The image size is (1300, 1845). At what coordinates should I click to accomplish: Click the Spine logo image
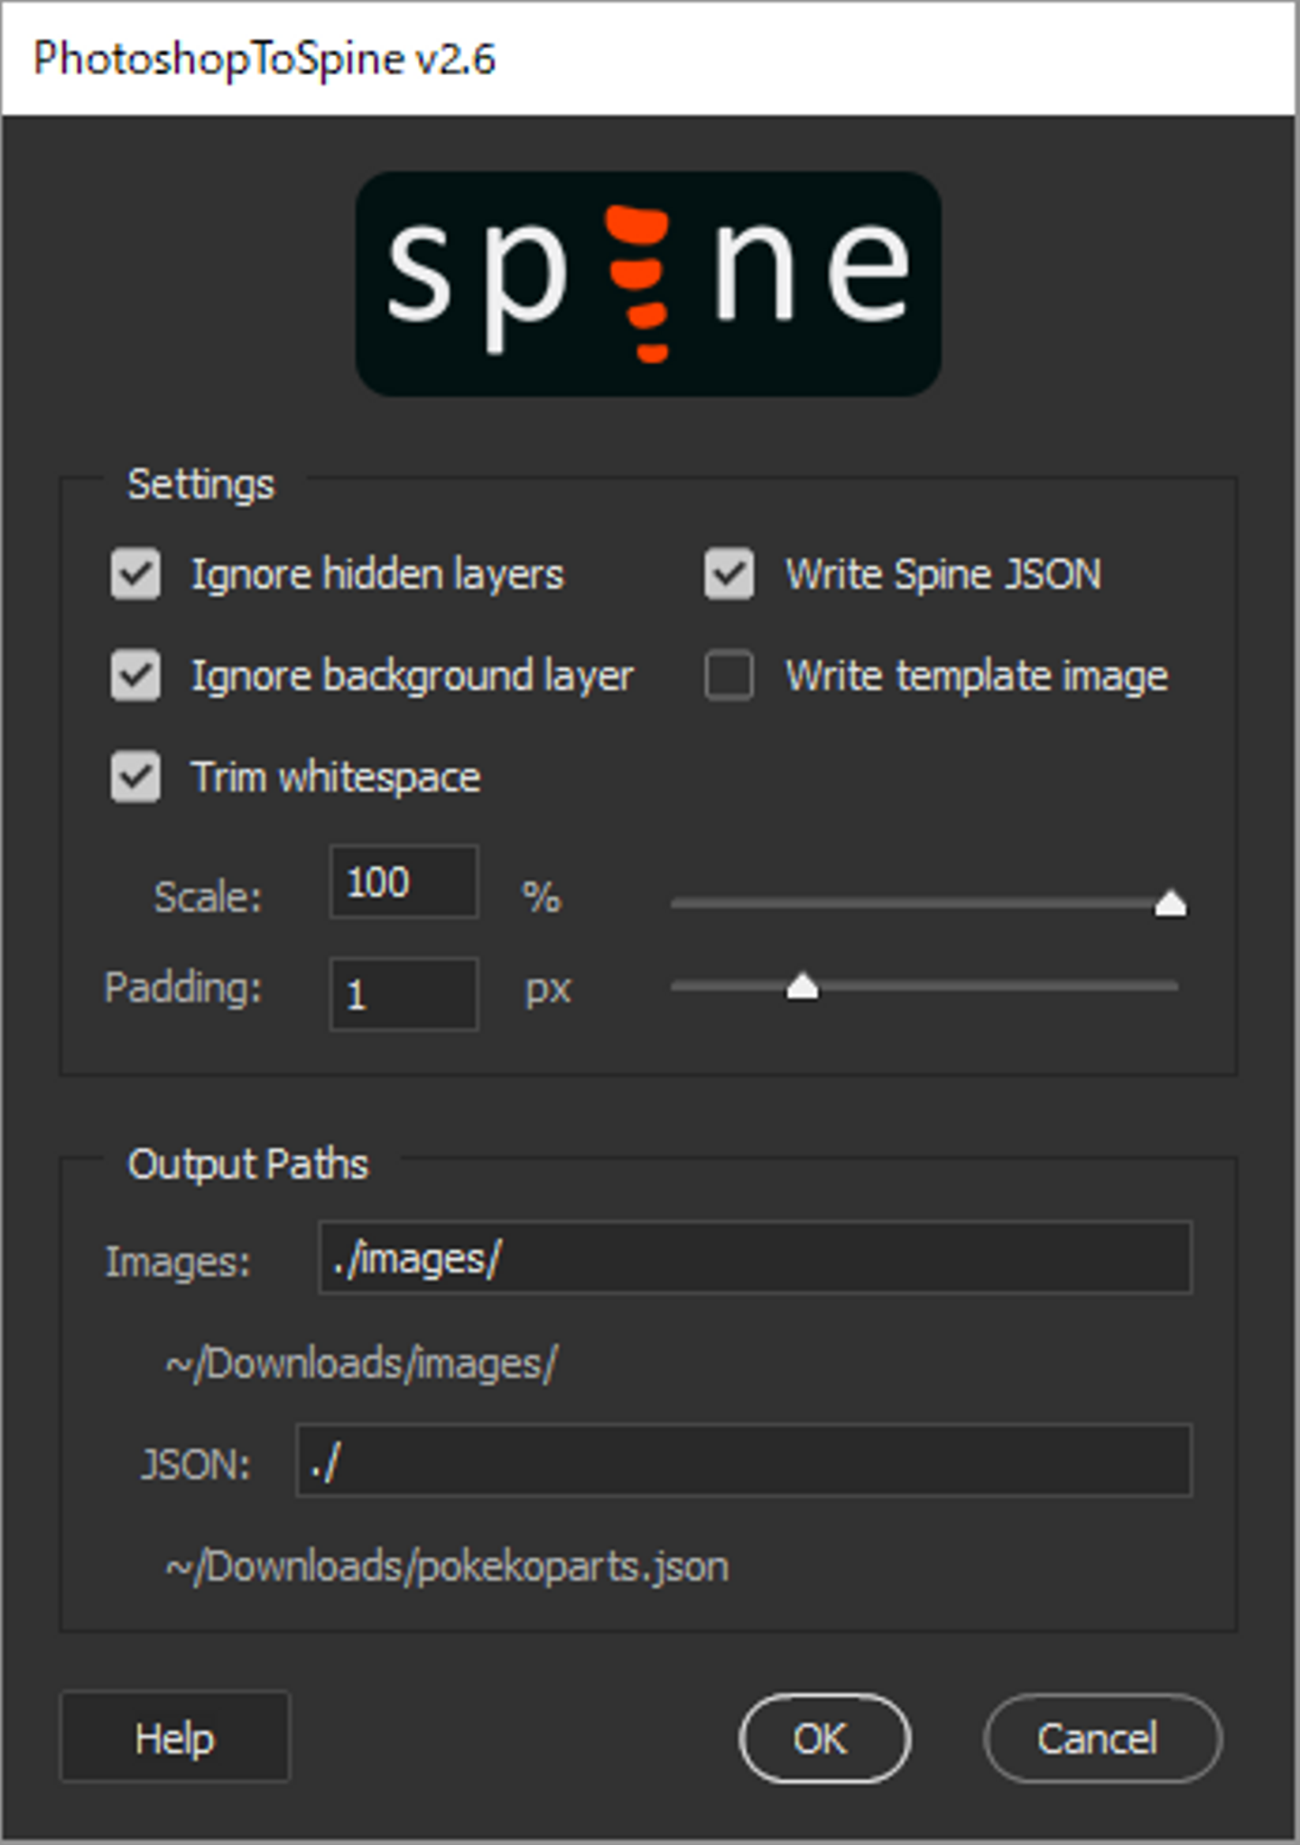pos(648,284)
